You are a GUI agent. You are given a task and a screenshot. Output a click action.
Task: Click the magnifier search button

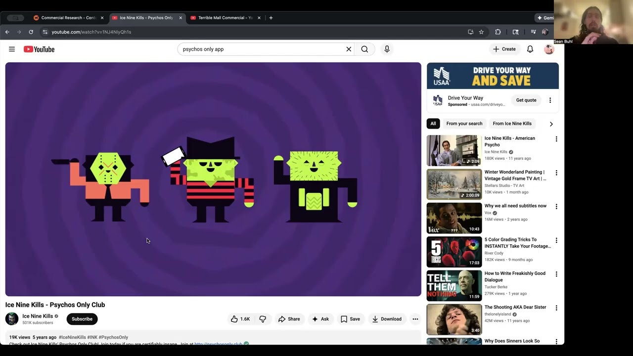click(x=364, y=49)
